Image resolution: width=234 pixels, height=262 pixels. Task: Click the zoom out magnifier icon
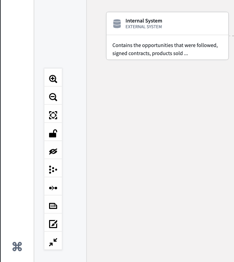(53, 97)
